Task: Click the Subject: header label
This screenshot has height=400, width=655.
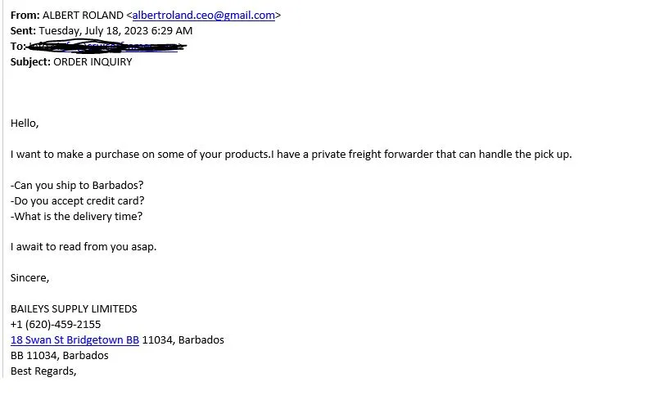Action: [30, 62]
